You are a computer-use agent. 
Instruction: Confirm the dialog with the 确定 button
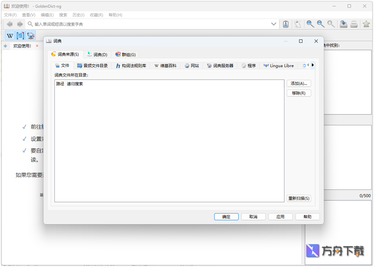coord(226,217)
